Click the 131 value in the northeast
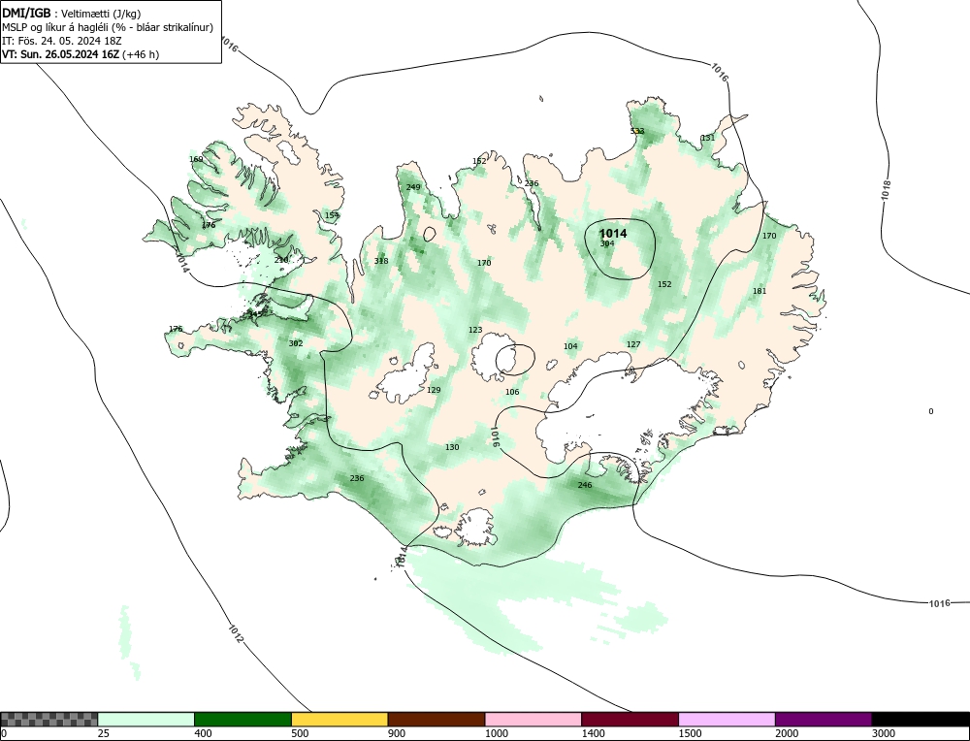970x741 pixels. [708, 138]
